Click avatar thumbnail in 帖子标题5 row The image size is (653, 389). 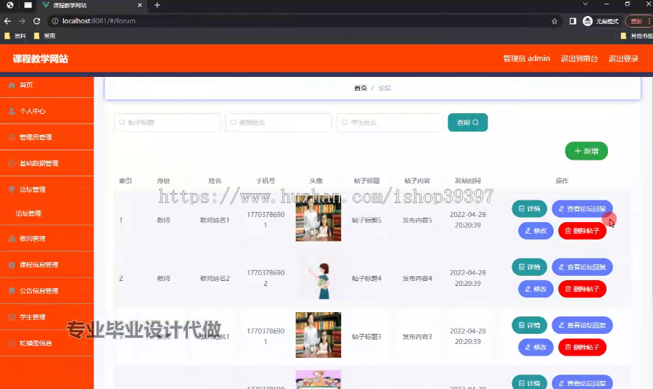coord(319,220)
